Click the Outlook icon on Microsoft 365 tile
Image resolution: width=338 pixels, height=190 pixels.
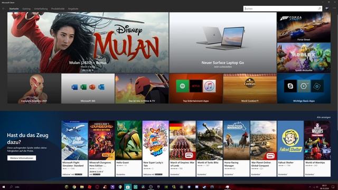point(101,87)
